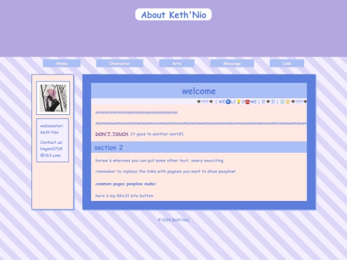Viewport: 347px width, 260px height.
Task: Click the 'mimimimimimiaomiaomiaomiaomiao' line
Action: [136, 112]
